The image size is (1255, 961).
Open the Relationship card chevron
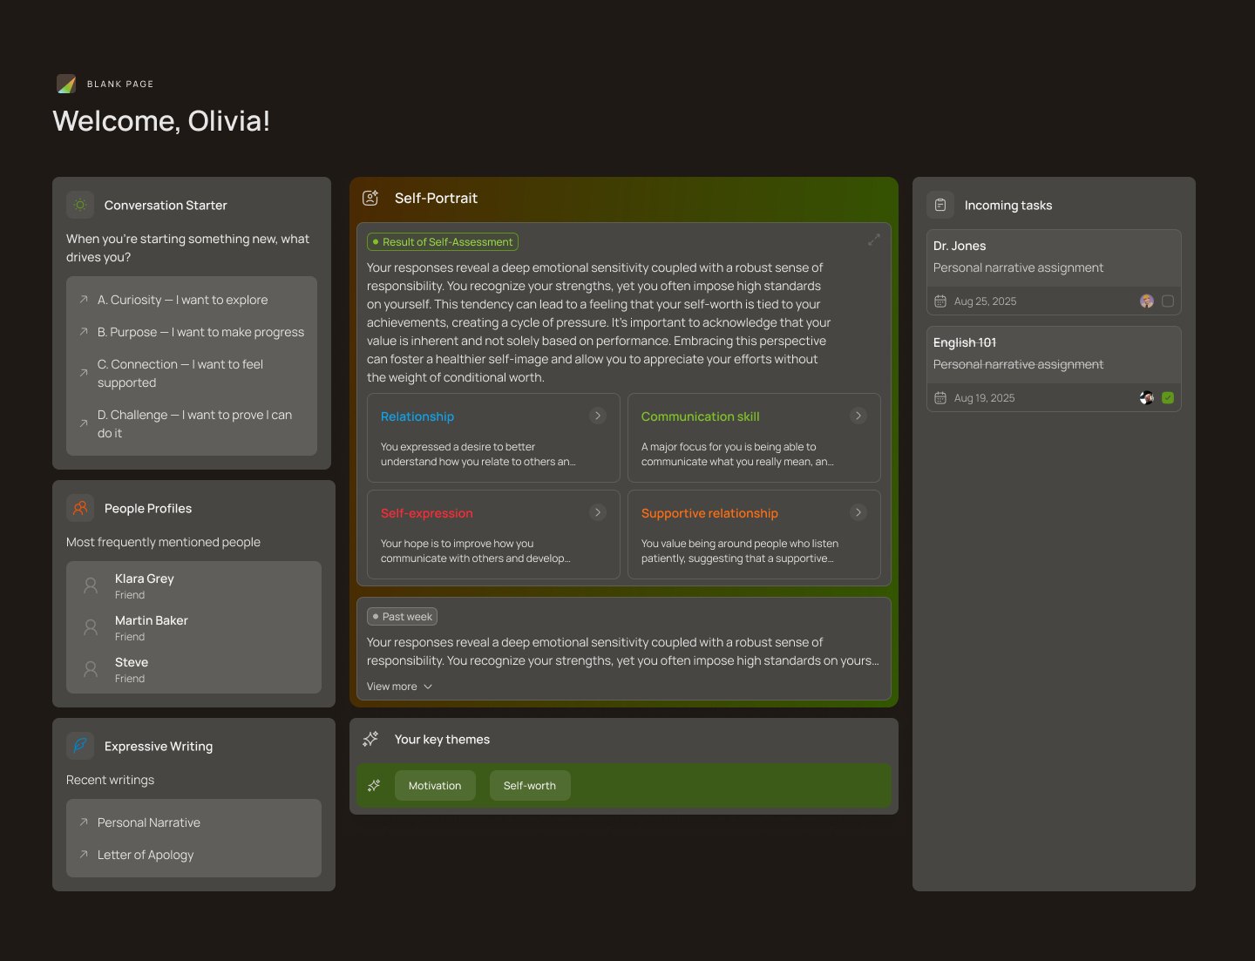[x=598, y=416]
